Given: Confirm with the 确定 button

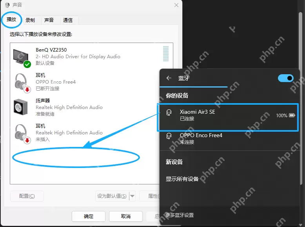Looking at the screenshot, I should pyautogui.click(x=89, y=216).
